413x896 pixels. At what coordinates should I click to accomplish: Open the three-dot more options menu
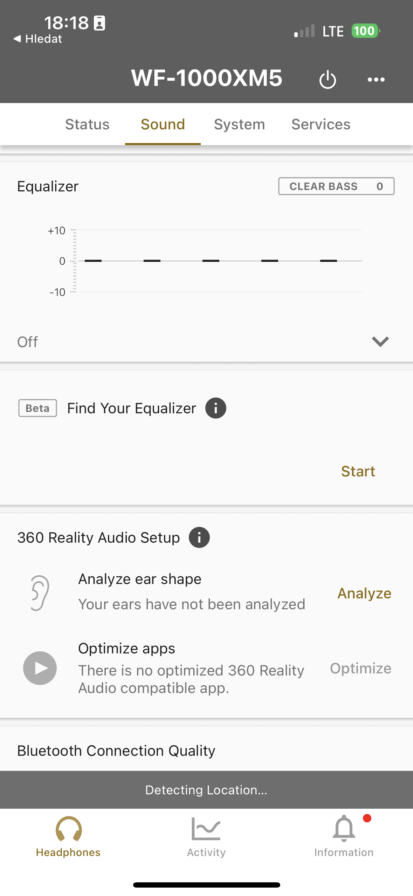(376, 80)
